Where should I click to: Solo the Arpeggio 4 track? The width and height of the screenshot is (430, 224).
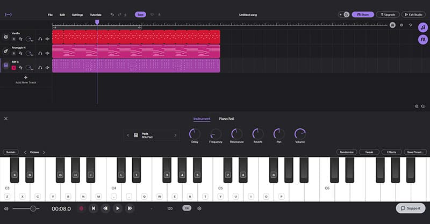pos(40,53)
